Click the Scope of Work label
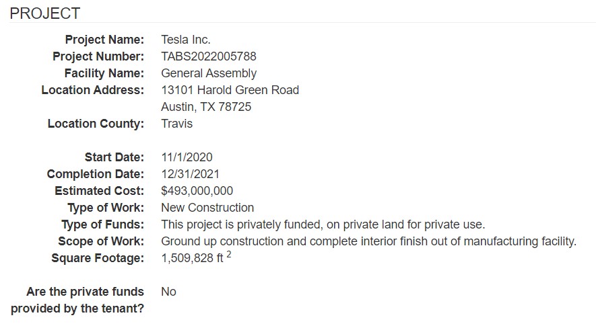The image size is (596, 330). pos(101,241)
